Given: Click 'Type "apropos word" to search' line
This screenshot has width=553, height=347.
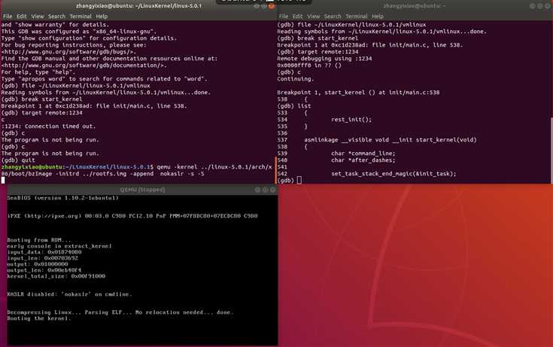Looking at the screenshot, I should pyautogui.click(x=105, y=79).
